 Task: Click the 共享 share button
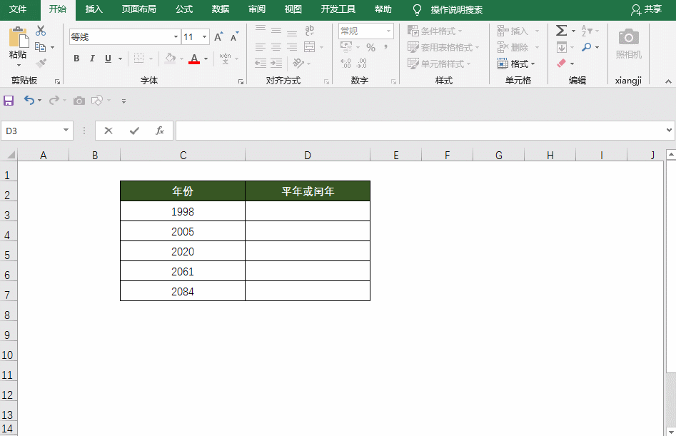[x=646, y=9]
